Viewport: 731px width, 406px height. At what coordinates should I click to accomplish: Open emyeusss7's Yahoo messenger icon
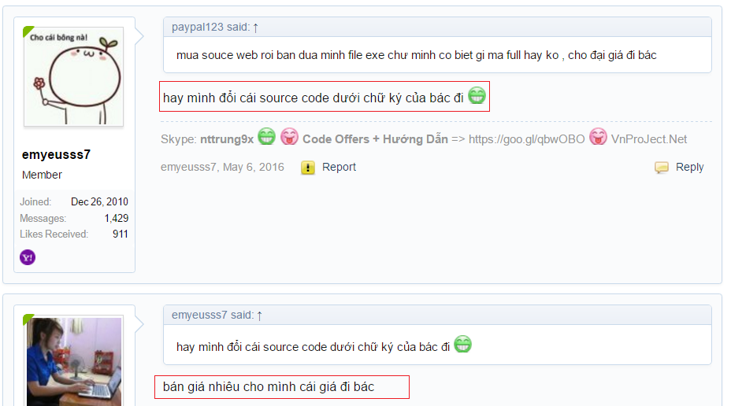(28, 257)
